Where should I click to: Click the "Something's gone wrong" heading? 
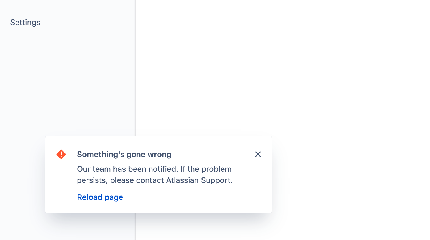[x=124, y=154]
